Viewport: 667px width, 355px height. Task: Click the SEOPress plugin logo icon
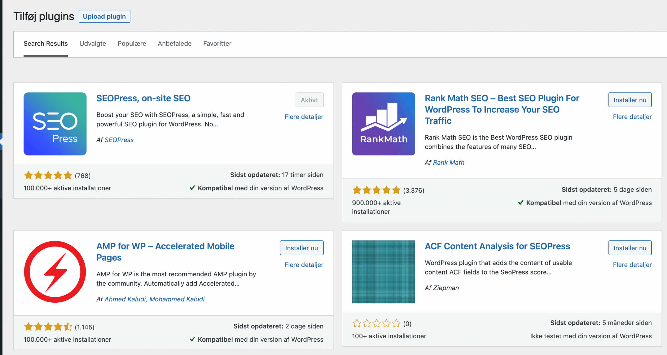(55, 124)
